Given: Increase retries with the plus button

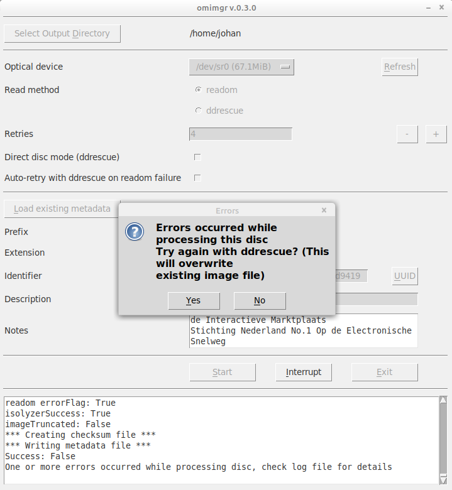Looking at the screenshot, I should pyautogui.click(x=436, y=134).
